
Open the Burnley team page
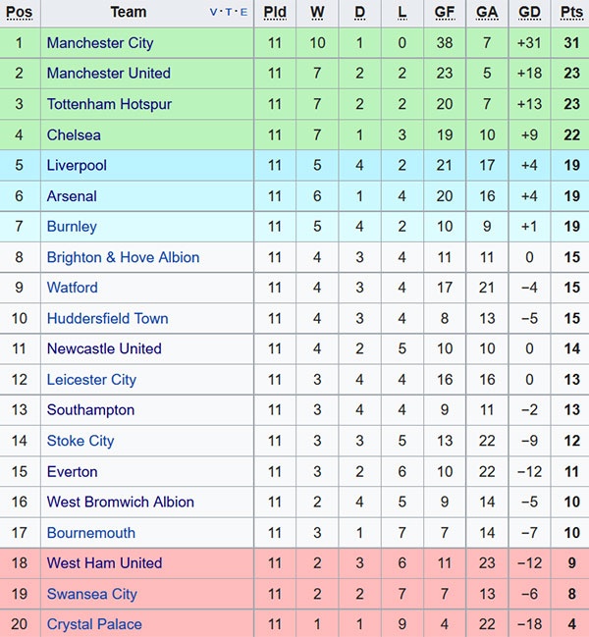point(72,227)
